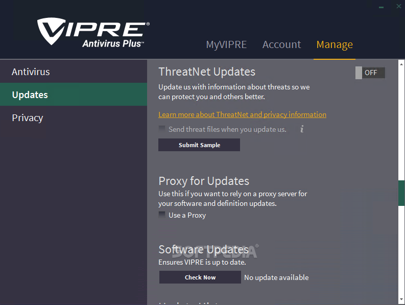Select Updates in the sidebar
This screenshot has height=305, width=405.
[x=74, y=95]
